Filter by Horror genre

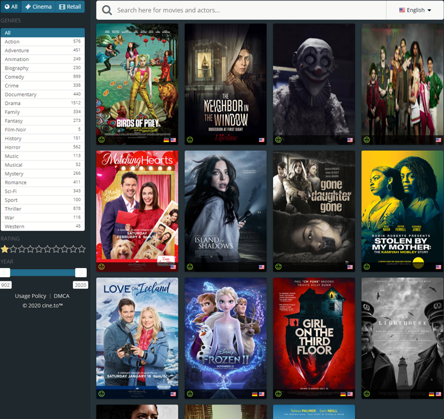pyautogui.click(x=42, y=147)
